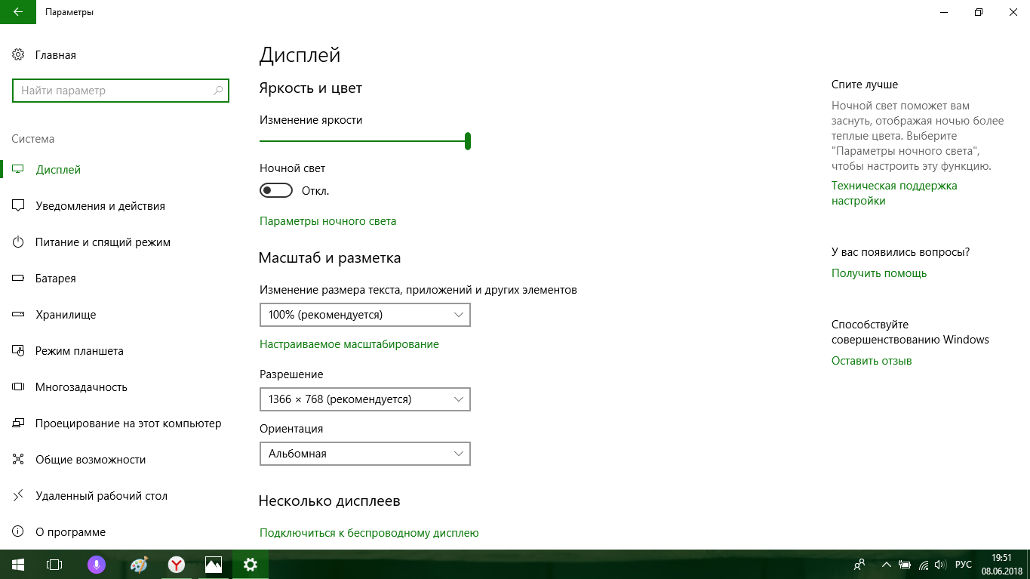The width and height of the screenshot is (1030, 579).
Task: Open Проецирование на этот компьютер settings
Action: 128,423
